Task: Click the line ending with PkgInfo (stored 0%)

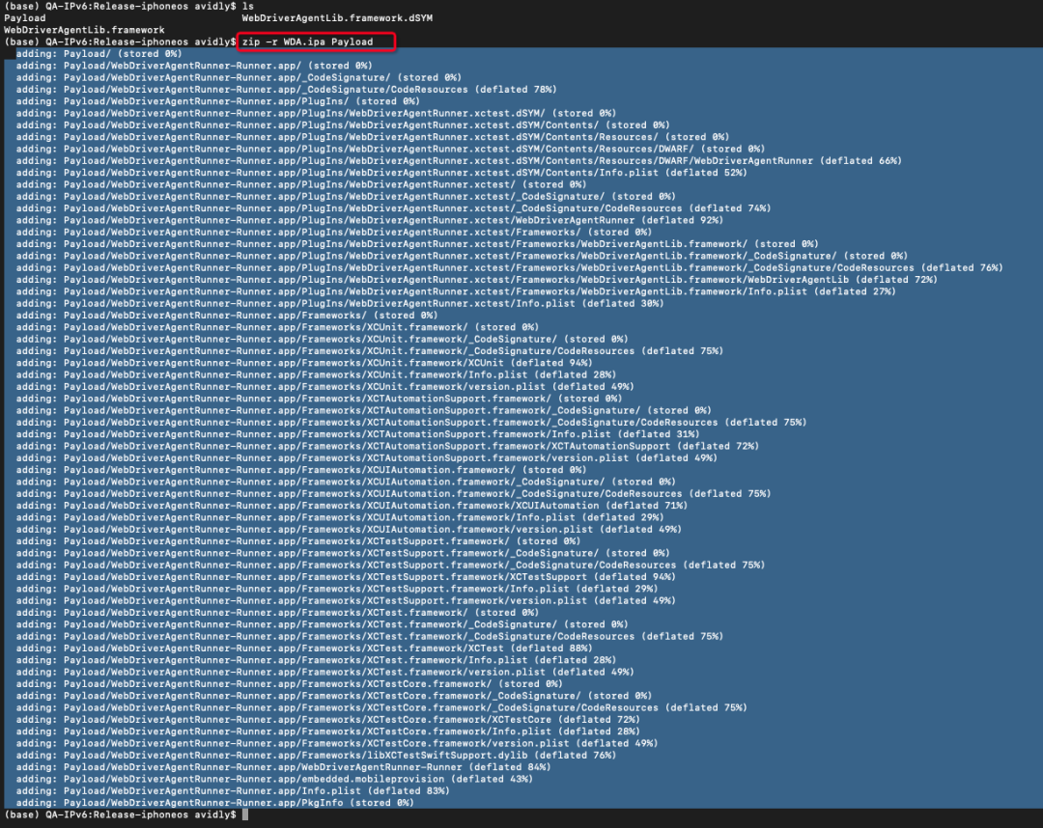Action: pyautogui.click(x=214, y=803)
